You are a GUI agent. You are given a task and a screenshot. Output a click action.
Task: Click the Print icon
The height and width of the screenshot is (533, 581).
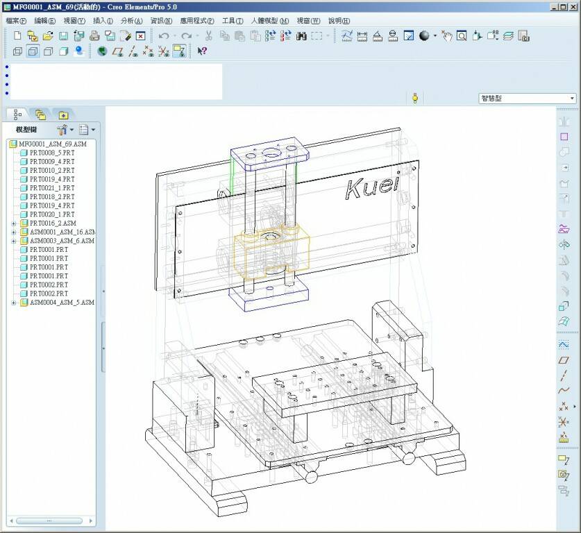(x=94, y=35)
